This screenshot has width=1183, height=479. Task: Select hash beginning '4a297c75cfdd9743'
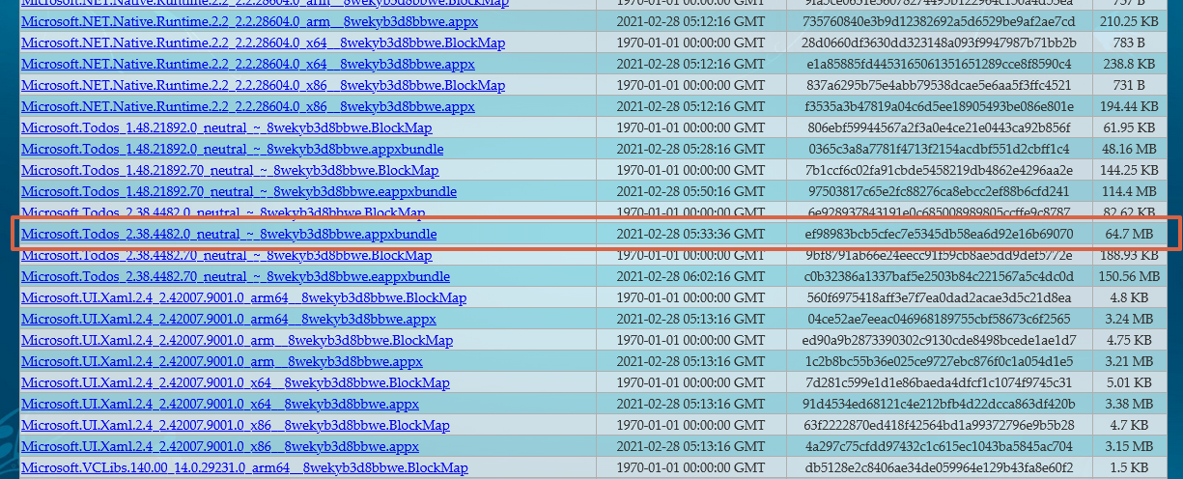point(938,446)
